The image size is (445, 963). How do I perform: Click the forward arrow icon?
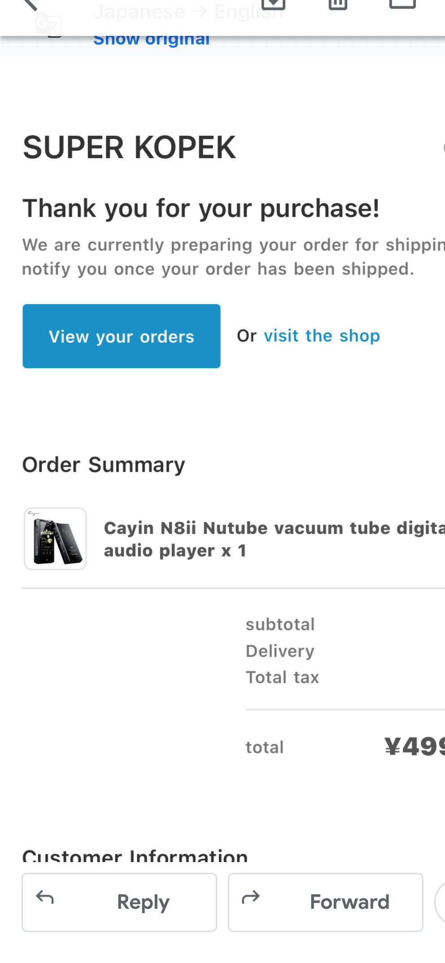251,897
